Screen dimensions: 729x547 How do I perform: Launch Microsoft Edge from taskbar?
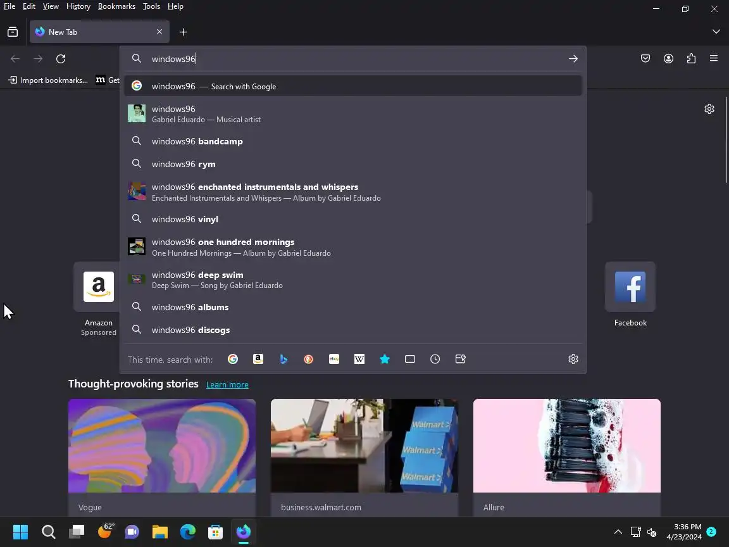188,532
